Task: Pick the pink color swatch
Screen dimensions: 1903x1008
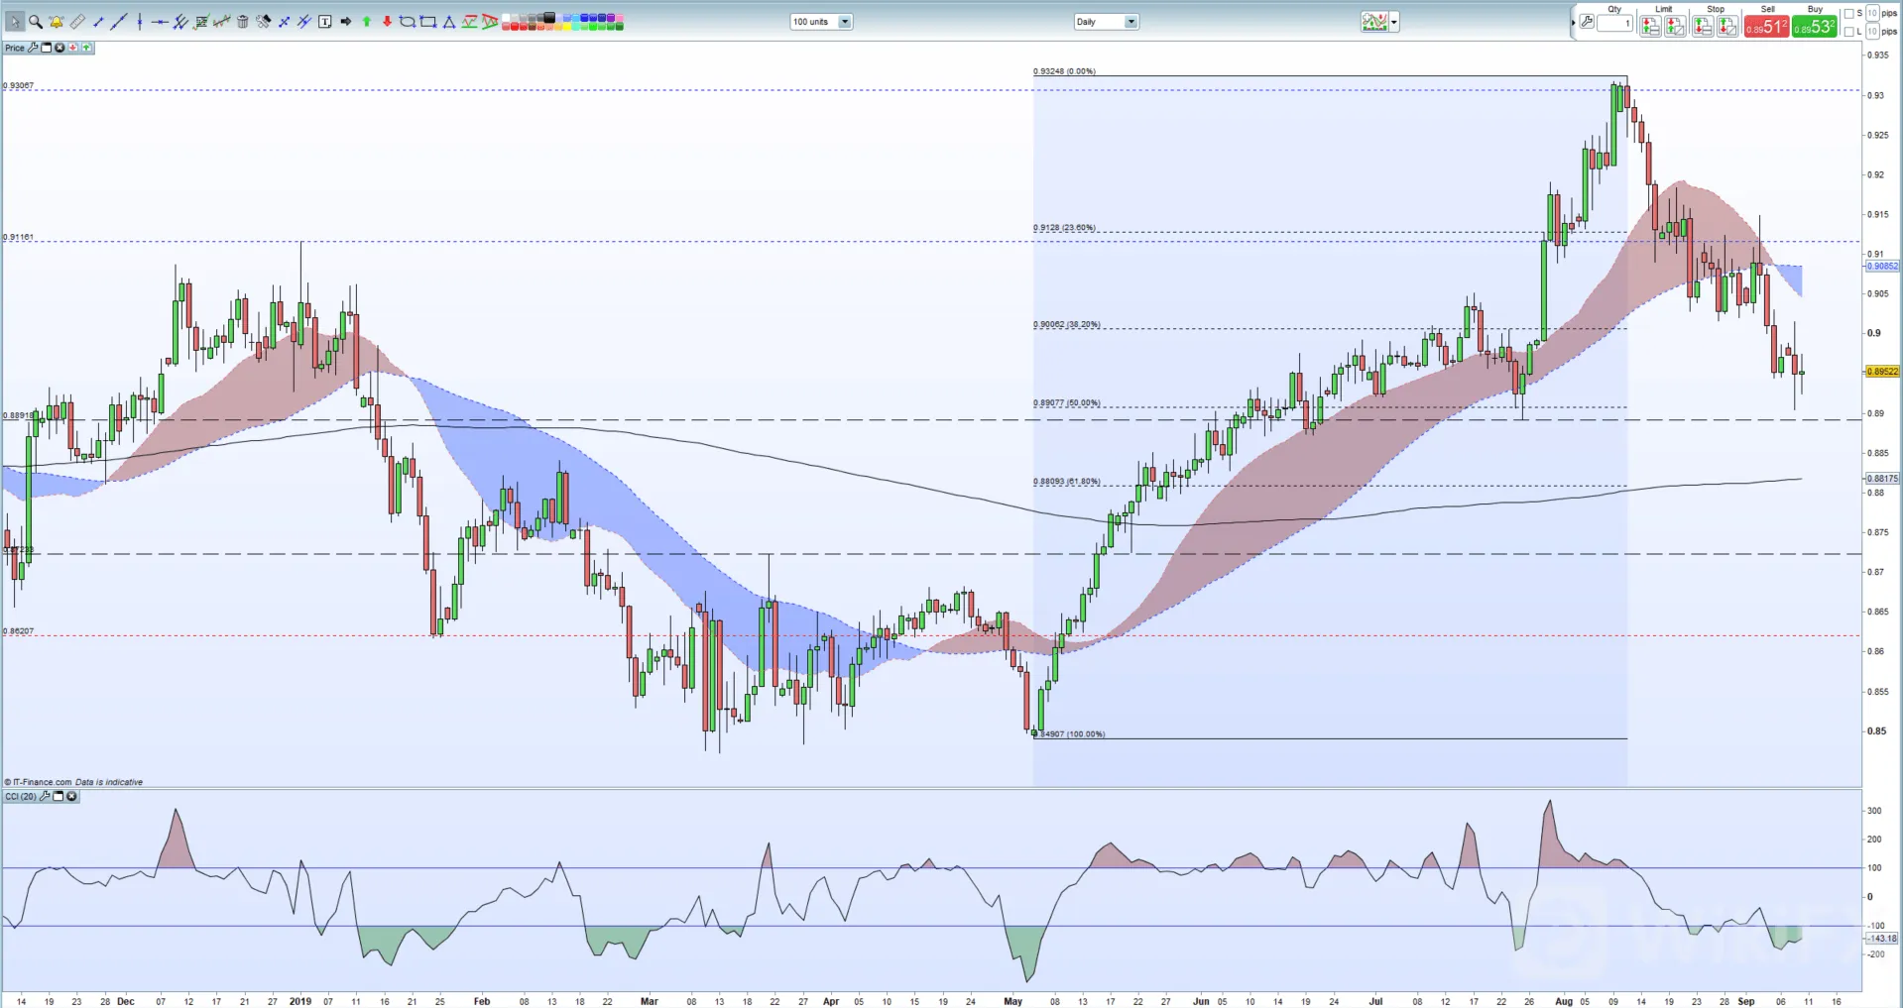Action: [619, 17]
